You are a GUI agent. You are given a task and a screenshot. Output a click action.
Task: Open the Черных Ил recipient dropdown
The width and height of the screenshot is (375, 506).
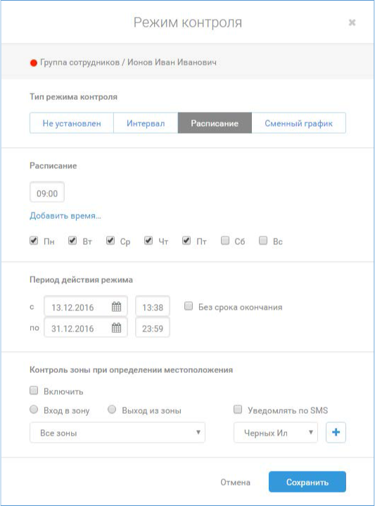coord(276,432)
